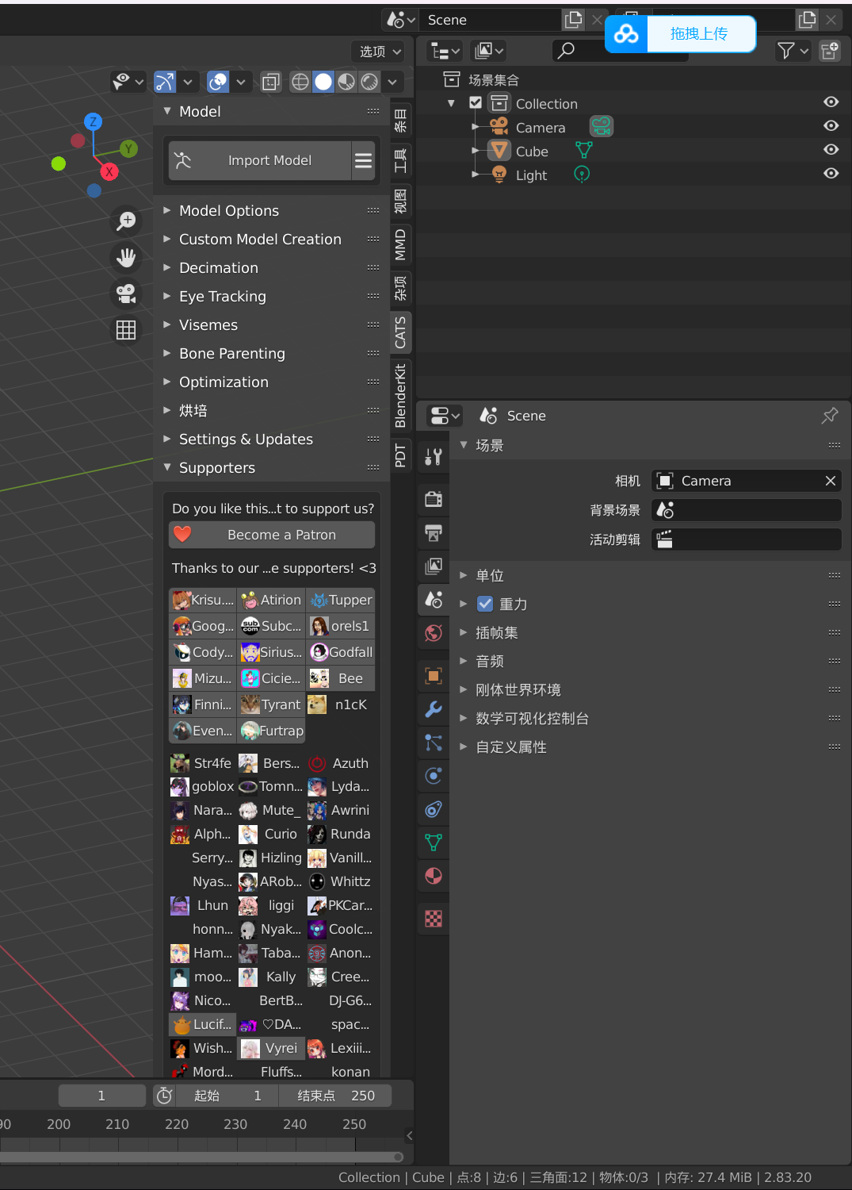Open Texture properties checker icon
The height and width of the screenshot is (1190, 852).
point(434,919)
